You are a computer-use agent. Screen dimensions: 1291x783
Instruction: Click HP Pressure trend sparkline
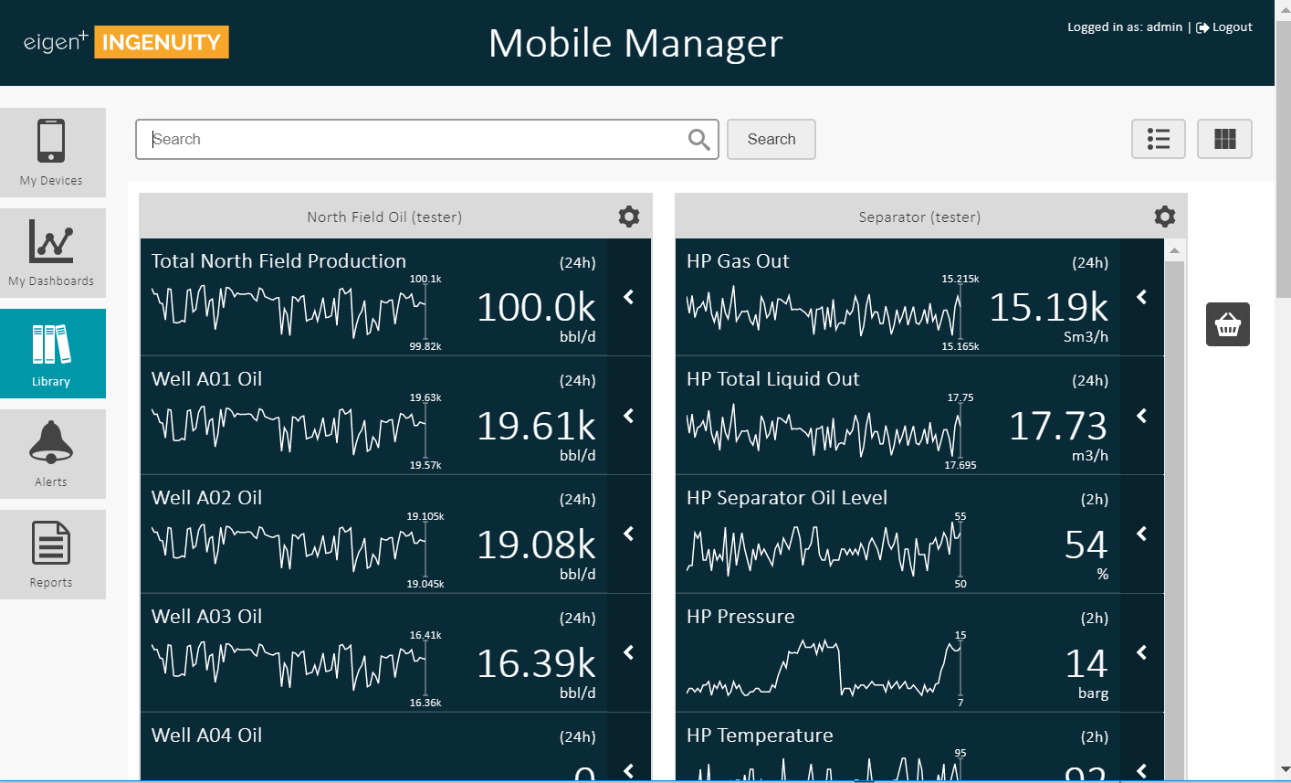pos(824,667)
